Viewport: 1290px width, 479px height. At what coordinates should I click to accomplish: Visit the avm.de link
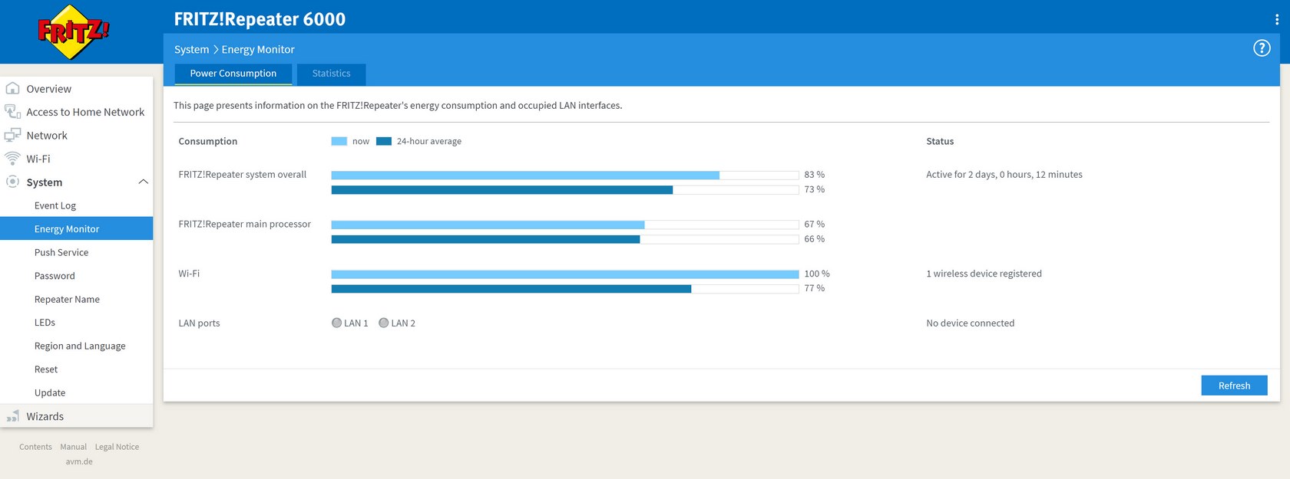(x=79, y=461)
